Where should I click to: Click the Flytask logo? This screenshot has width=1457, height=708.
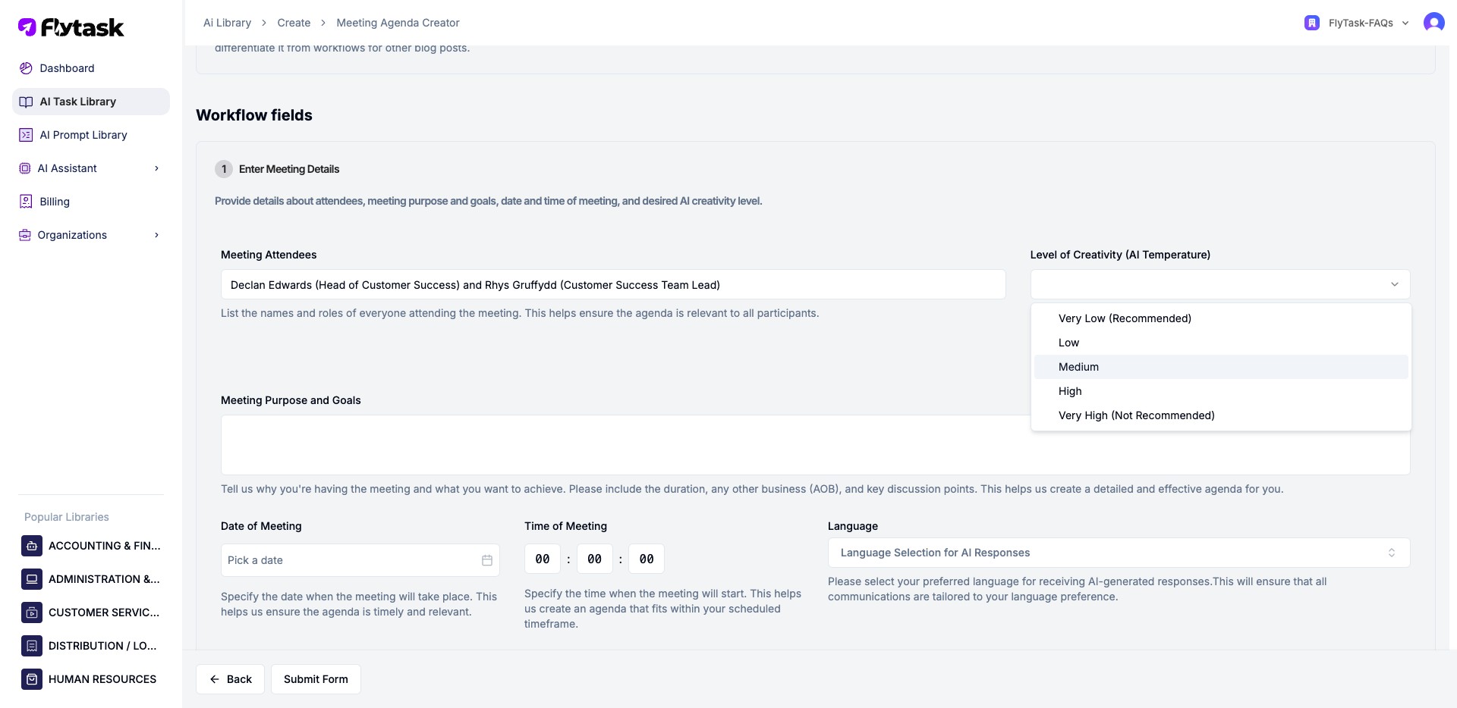click(x=71, y=27)
